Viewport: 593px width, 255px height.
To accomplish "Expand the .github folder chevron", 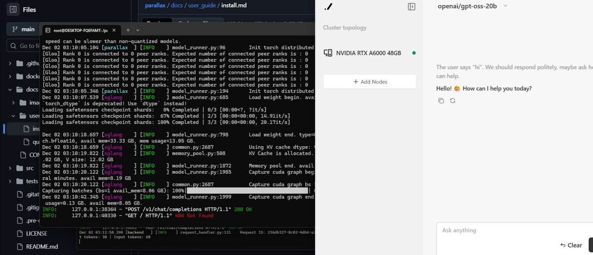I will 10,63.
